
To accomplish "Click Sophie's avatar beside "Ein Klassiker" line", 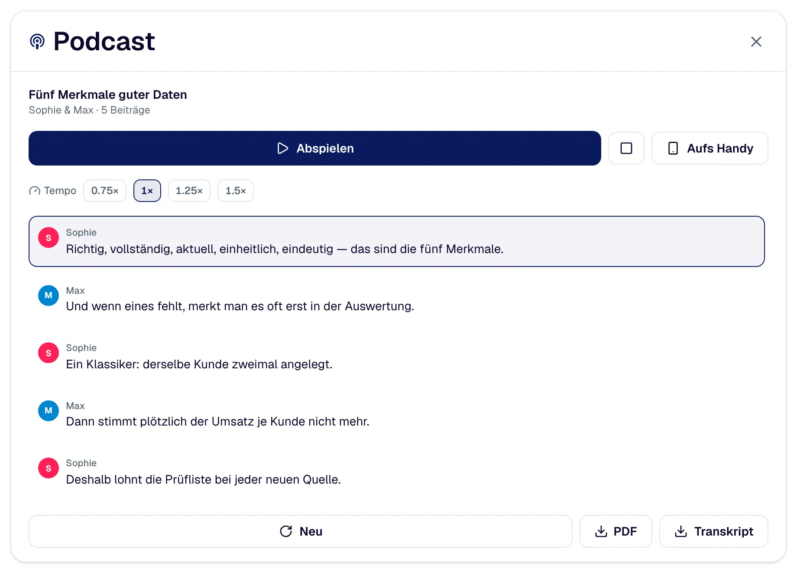I will coord(49,353).
